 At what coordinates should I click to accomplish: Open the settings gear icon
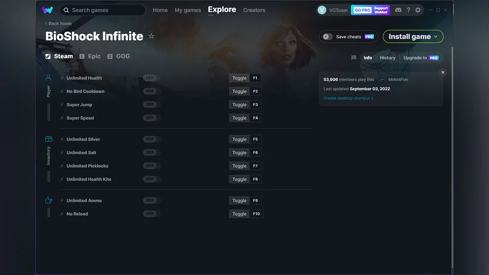tap(418, 10)
